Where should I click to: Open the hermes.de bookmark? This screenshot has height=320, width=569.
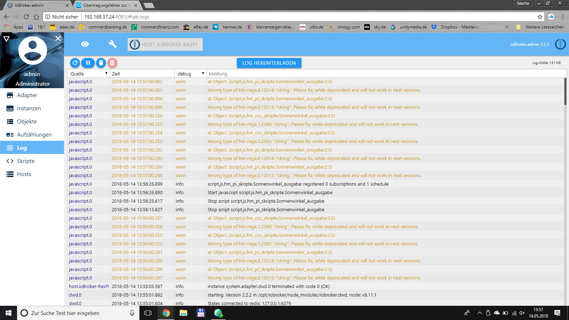(x=228, y=27)
